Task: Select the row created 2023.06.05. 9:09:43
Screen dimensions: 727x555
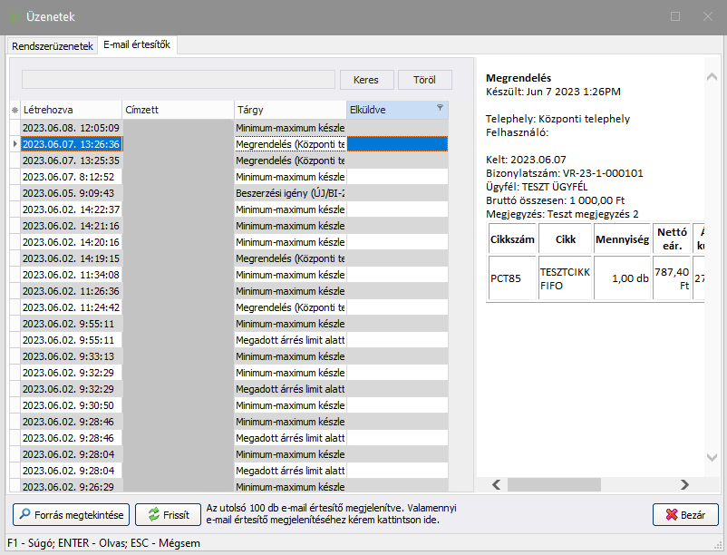Action: tap(69, 193)
